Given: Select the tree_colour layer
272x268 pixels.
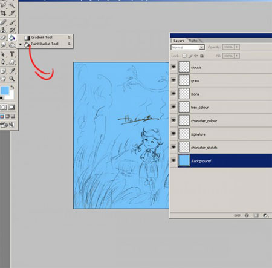Looking at the screenshot, I should pos(221,107).
